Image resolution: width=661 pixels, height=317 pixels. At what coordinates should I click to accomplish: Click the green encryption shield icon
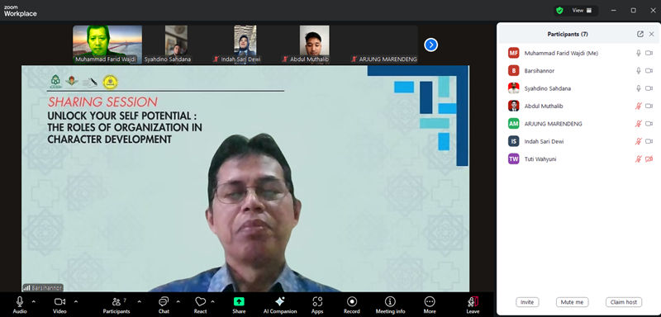pyautogui.click(x=559, y=11)
